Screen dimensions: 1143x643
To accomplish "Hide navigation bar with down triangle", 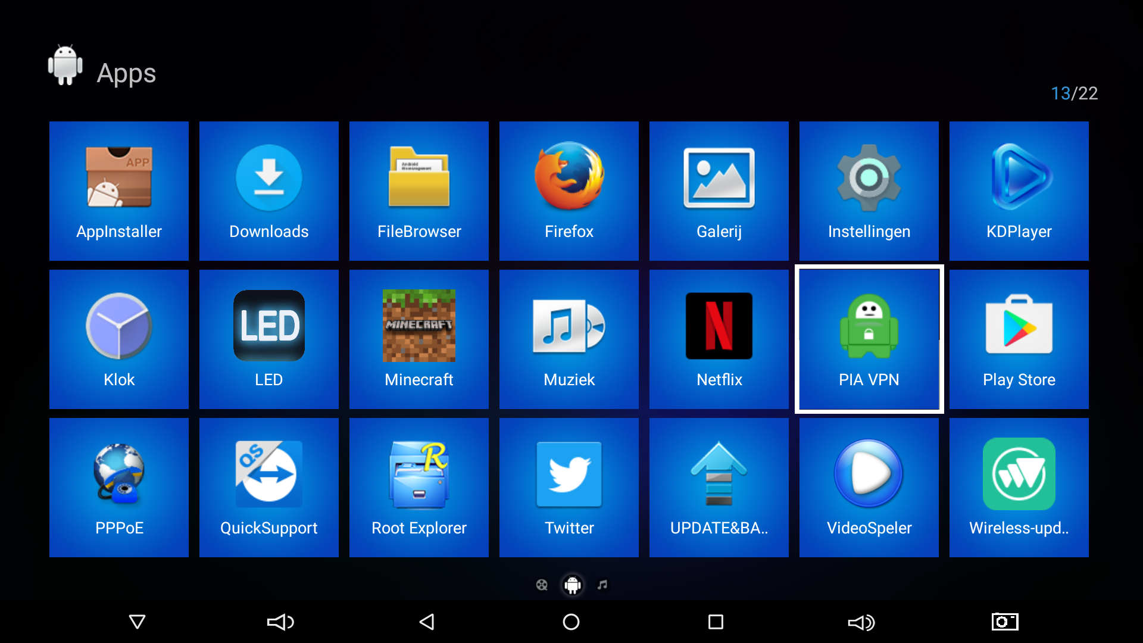I will coord(138,622).
